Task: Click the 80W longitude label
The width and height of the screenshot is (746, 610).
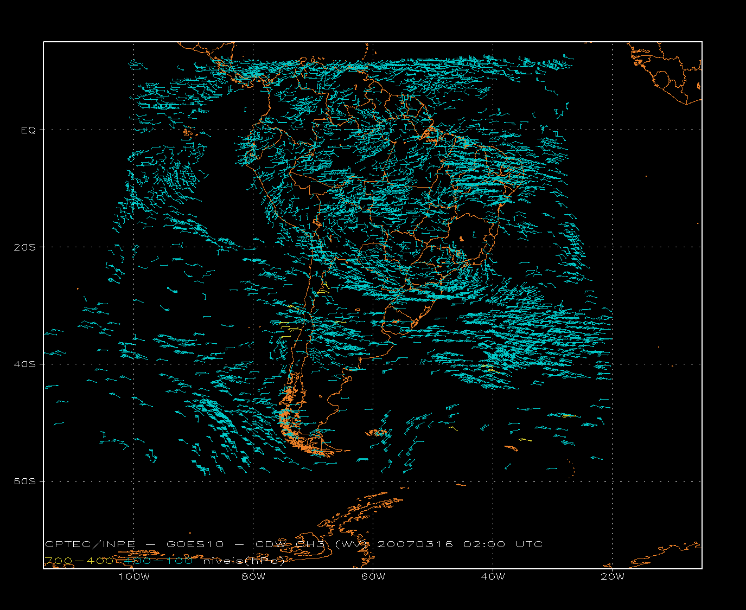Action: point(253,577)
